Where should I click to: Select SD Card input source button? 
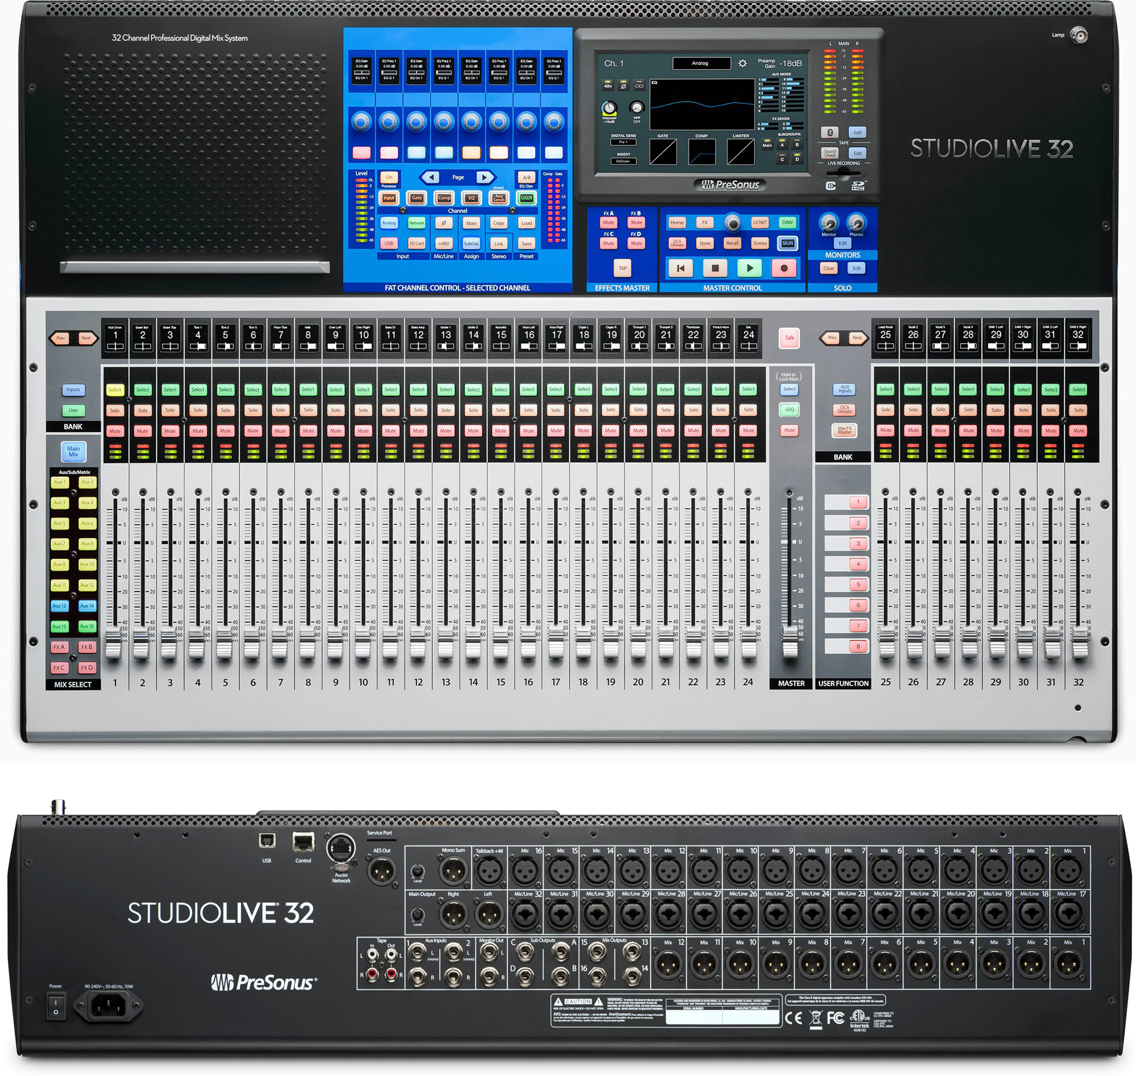[x=416, y=243]
